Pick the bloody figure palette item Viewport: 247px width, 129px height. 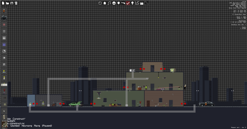pyautogui.click(x=4, y=91)
